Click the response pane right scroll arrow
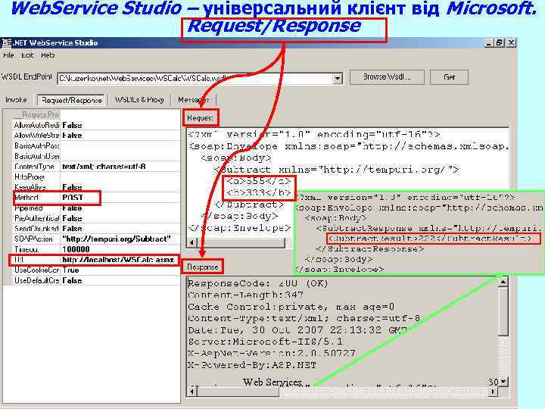This screenshot has height=409, width=545. 493,392
